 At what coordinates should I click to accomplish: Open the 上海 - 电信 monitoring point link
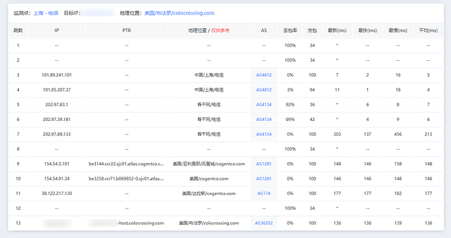(x=46, y=13)
